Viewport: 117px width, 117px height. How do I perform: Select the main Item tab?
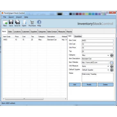pos(4,31)
